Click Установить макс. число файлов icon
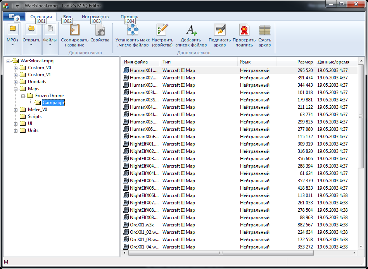This screenshot has width=368, height=269. (133, 30)
